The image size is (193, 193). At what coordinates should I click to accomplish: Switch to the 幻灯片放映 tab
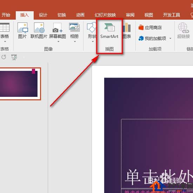[105, 15]
